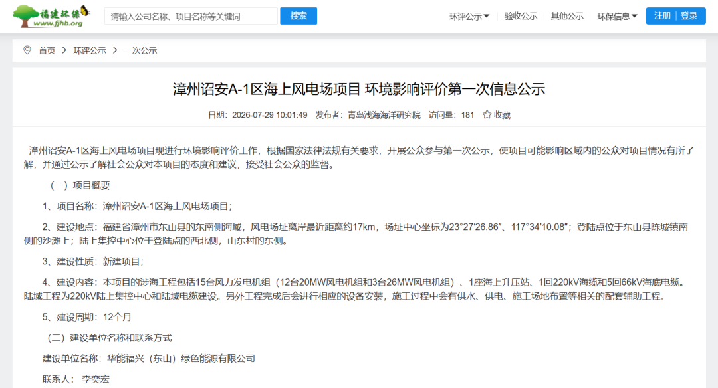The height and width of the screenshot is (388, 718).
Task: Click the date text 2026-07-29 10:01:49
Action: tap(270, 115)
